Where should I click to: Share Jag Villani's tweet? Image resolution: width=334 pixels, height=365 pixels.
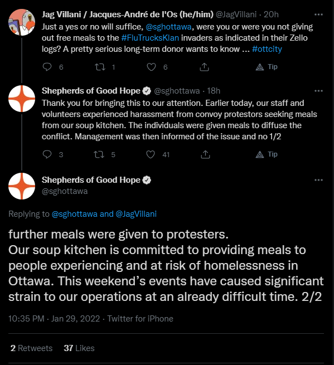204,67
